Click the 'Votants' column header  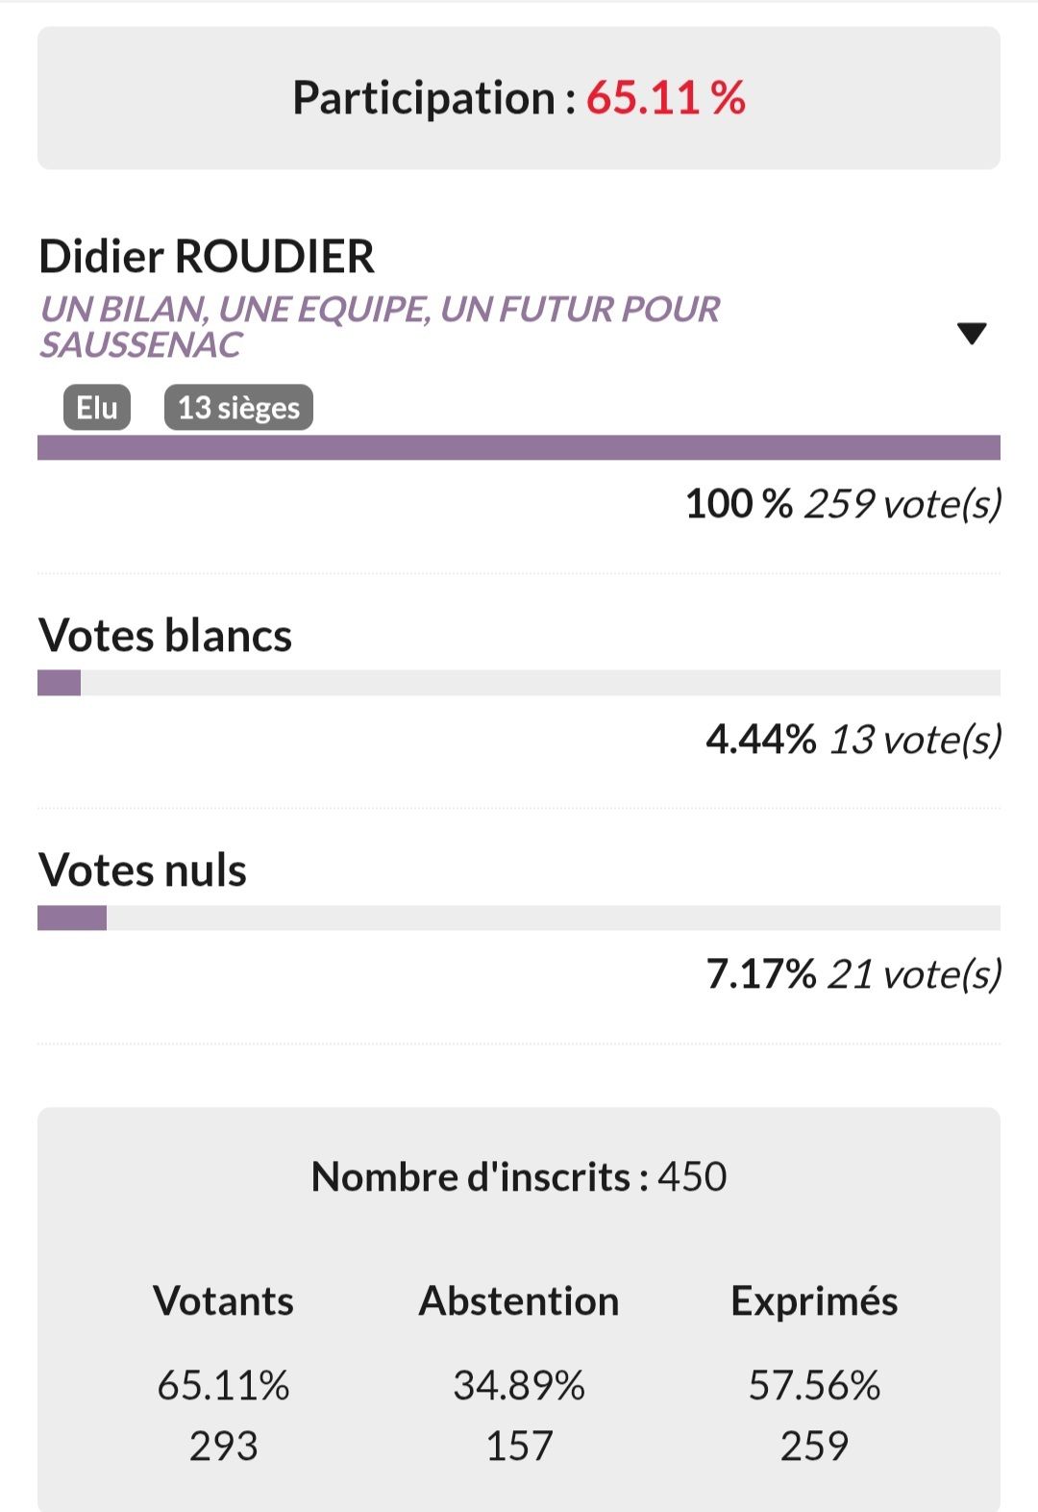point(223,1301)
